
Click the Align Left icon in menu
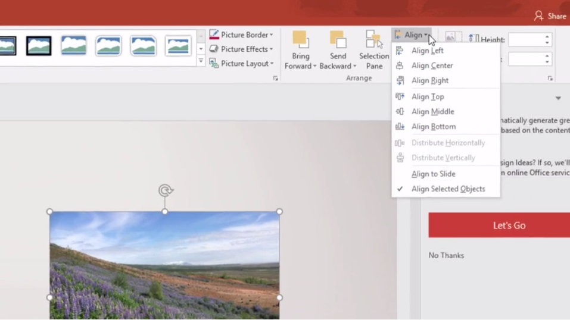tap(400, 51)
